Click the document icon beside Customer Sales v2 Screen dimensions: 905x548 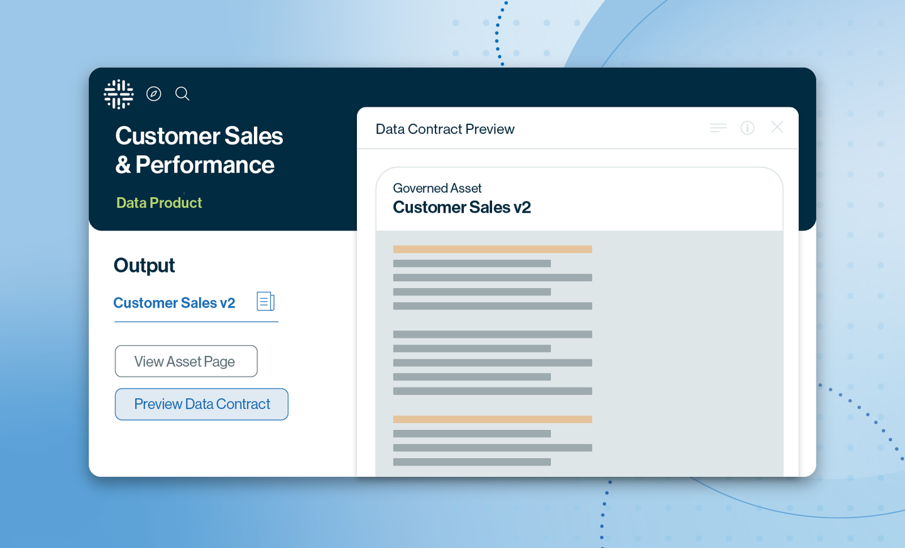pos(265,301)
